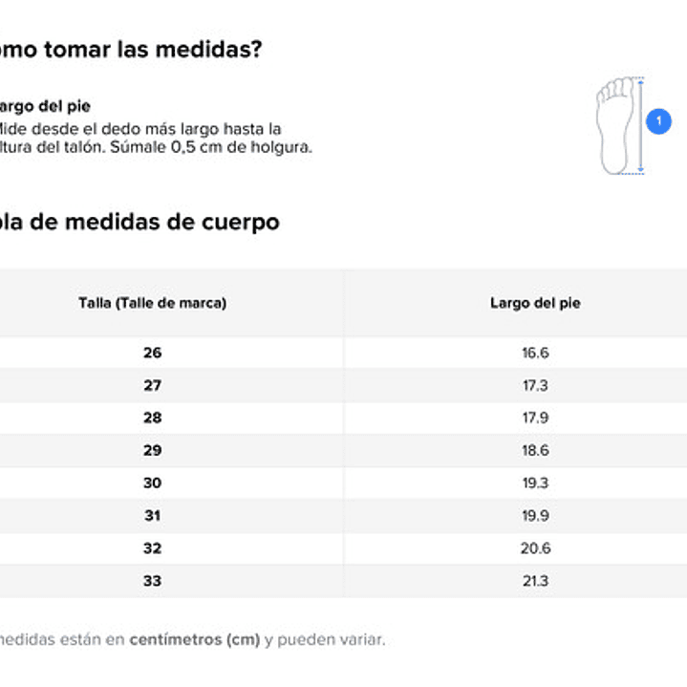Click the "Talla (Talle de marca)" column header
This screenshot has height=687, width=687.
[152, 303]
